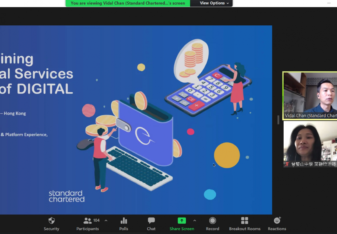Expand the View Options dropdown

[214, 3]
